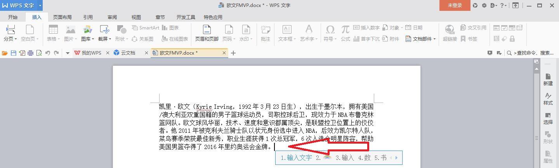Click 插入数字 insert number

point(366,28)
